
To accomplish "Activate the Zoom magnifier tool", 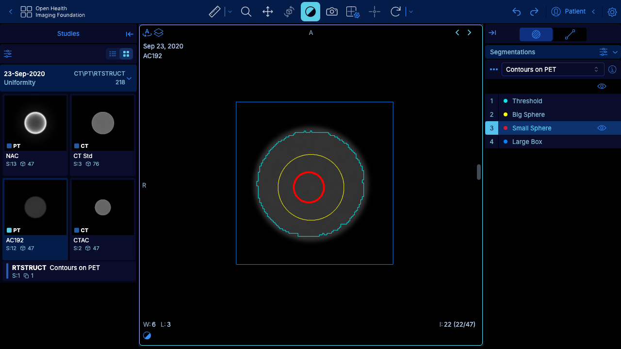I will [x=246, y=12].
